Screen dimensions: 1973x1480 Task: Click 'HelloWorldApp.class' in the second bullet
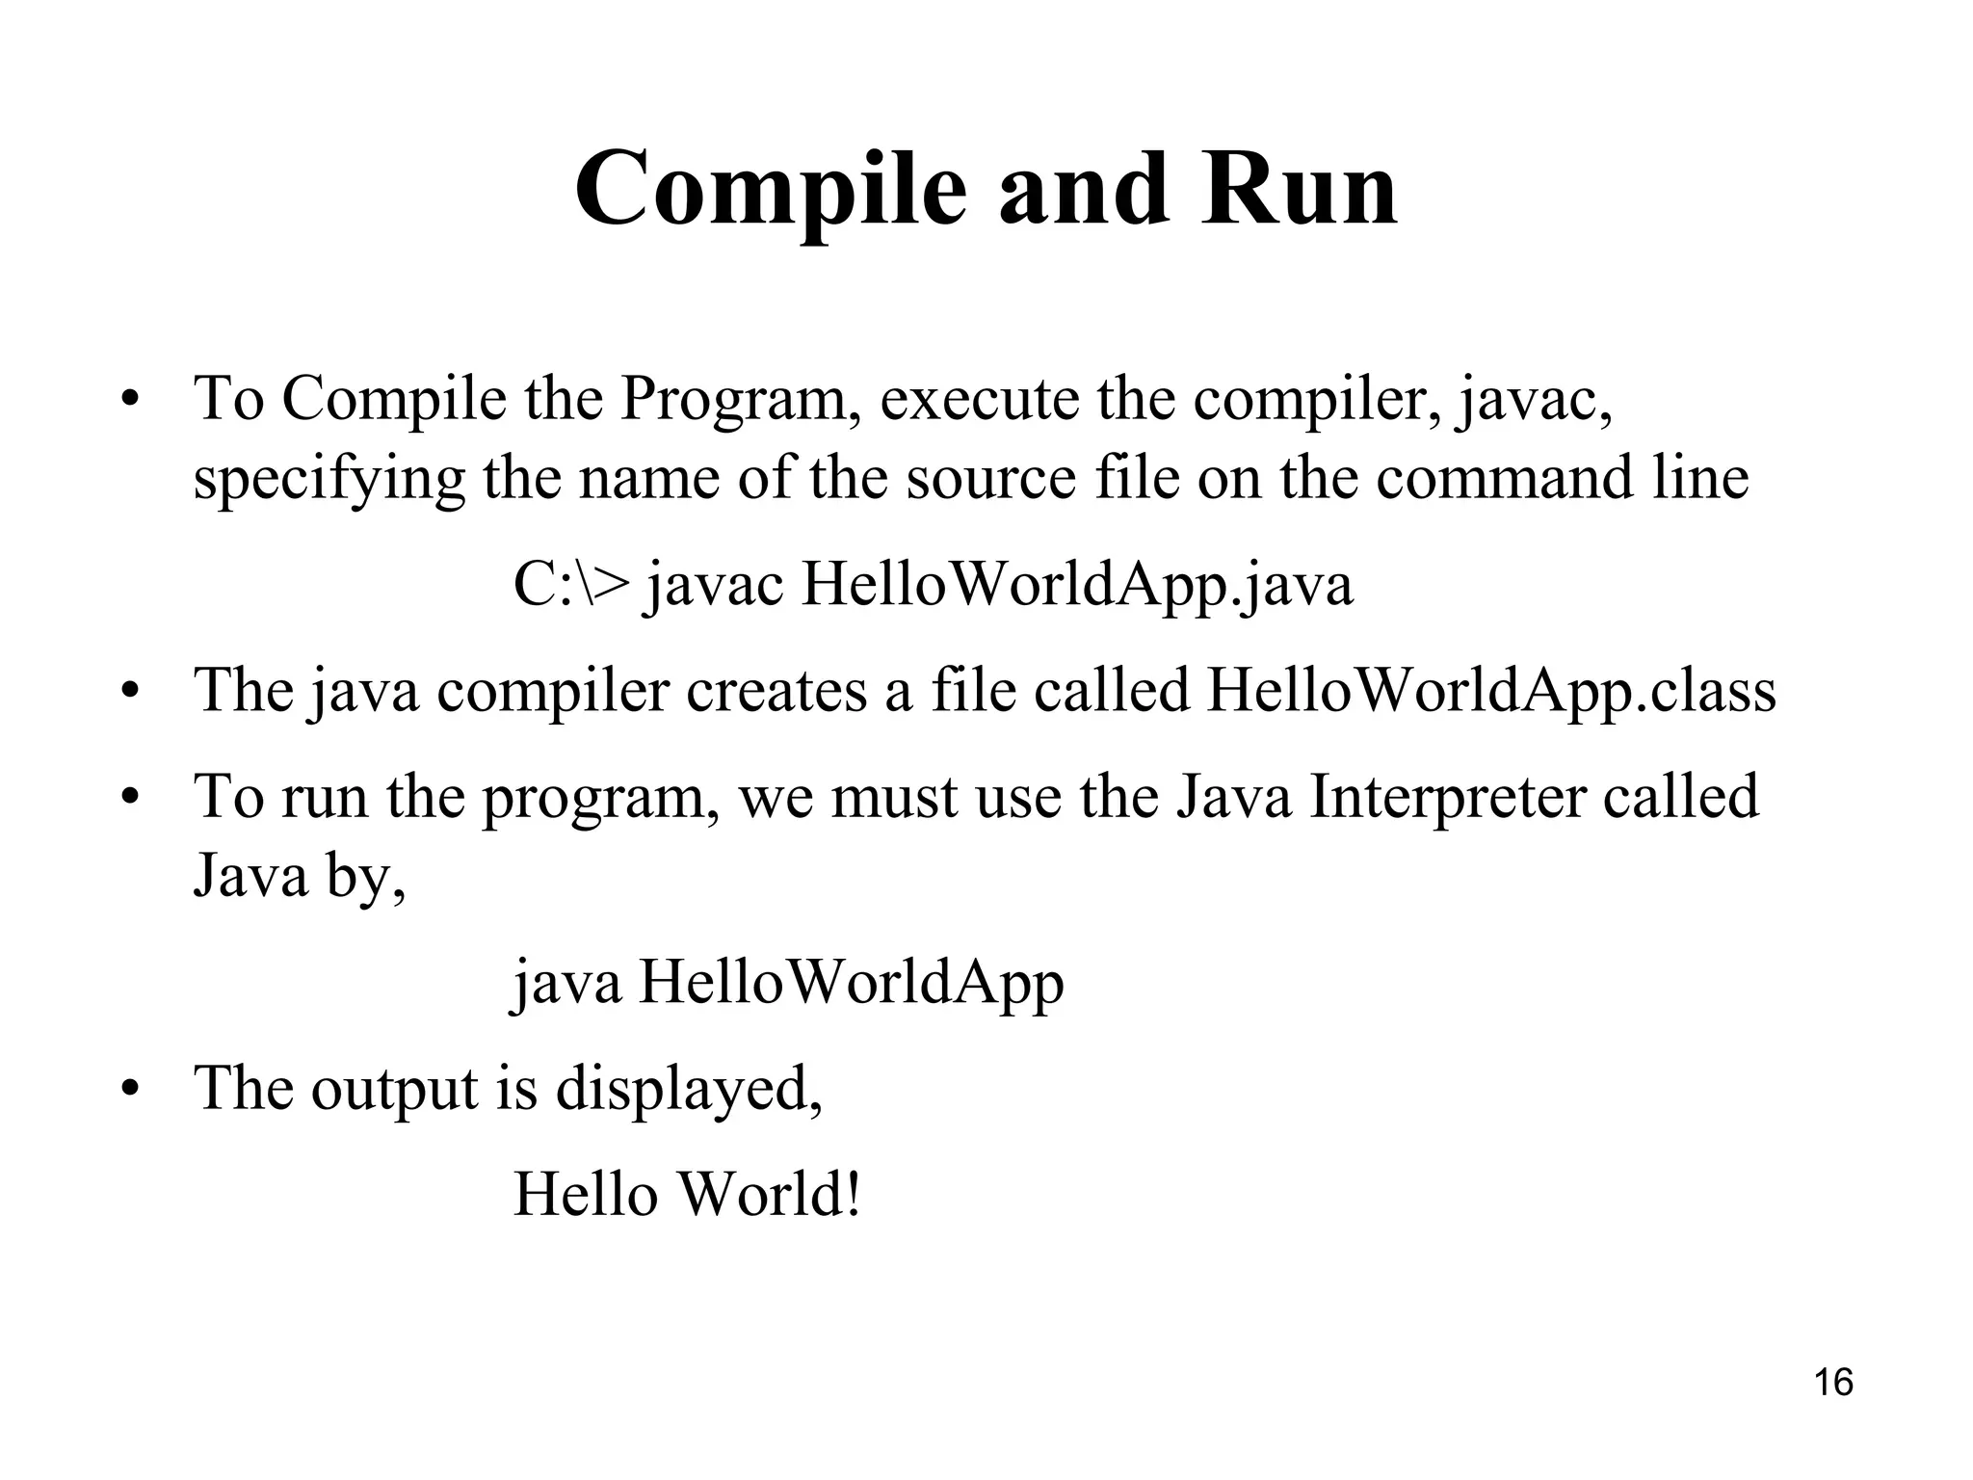pyautogui.click(x=1490, y=691)
